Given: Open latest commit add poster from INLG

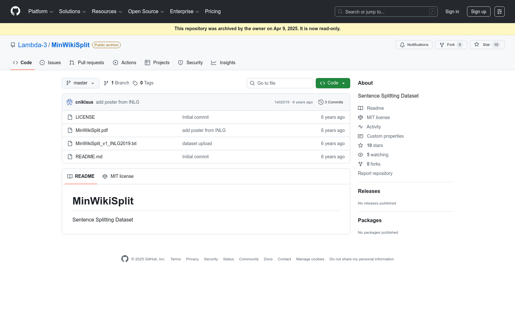Looking at the screenshot, I should 117,102.
